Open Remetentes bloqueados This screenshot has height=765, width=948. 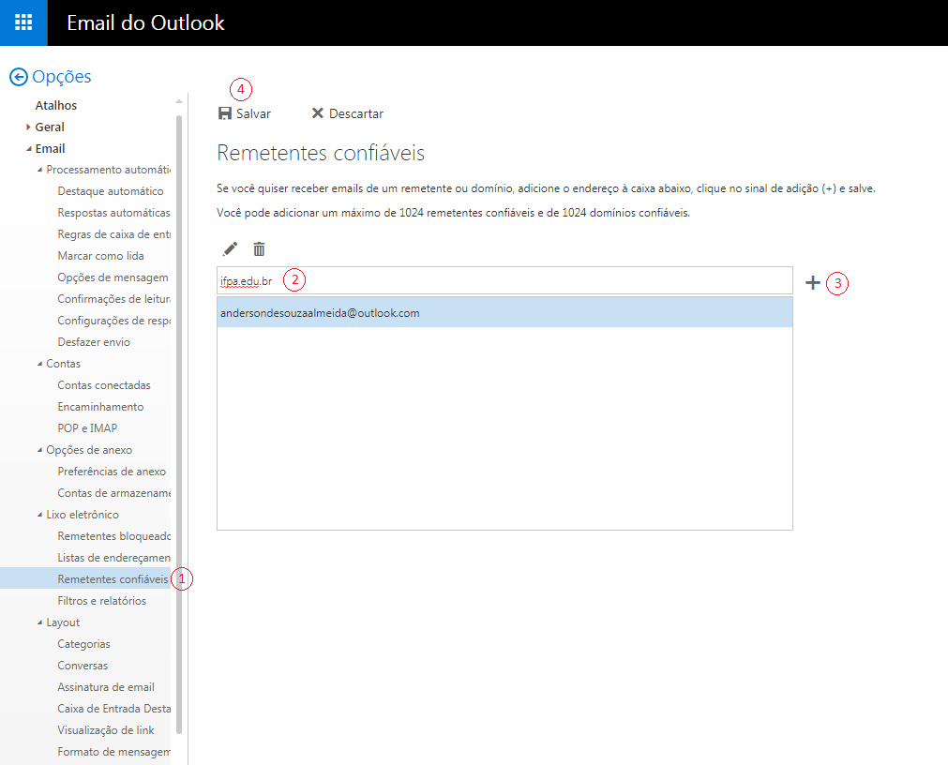point(113,536)
